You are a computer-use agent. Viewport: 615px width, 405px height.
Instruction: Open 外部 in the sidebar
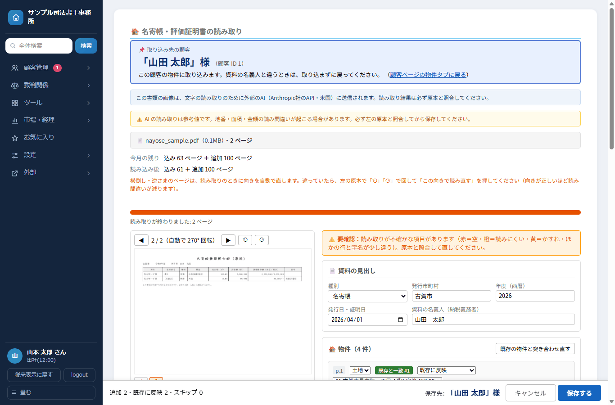[x=51, y=173]
